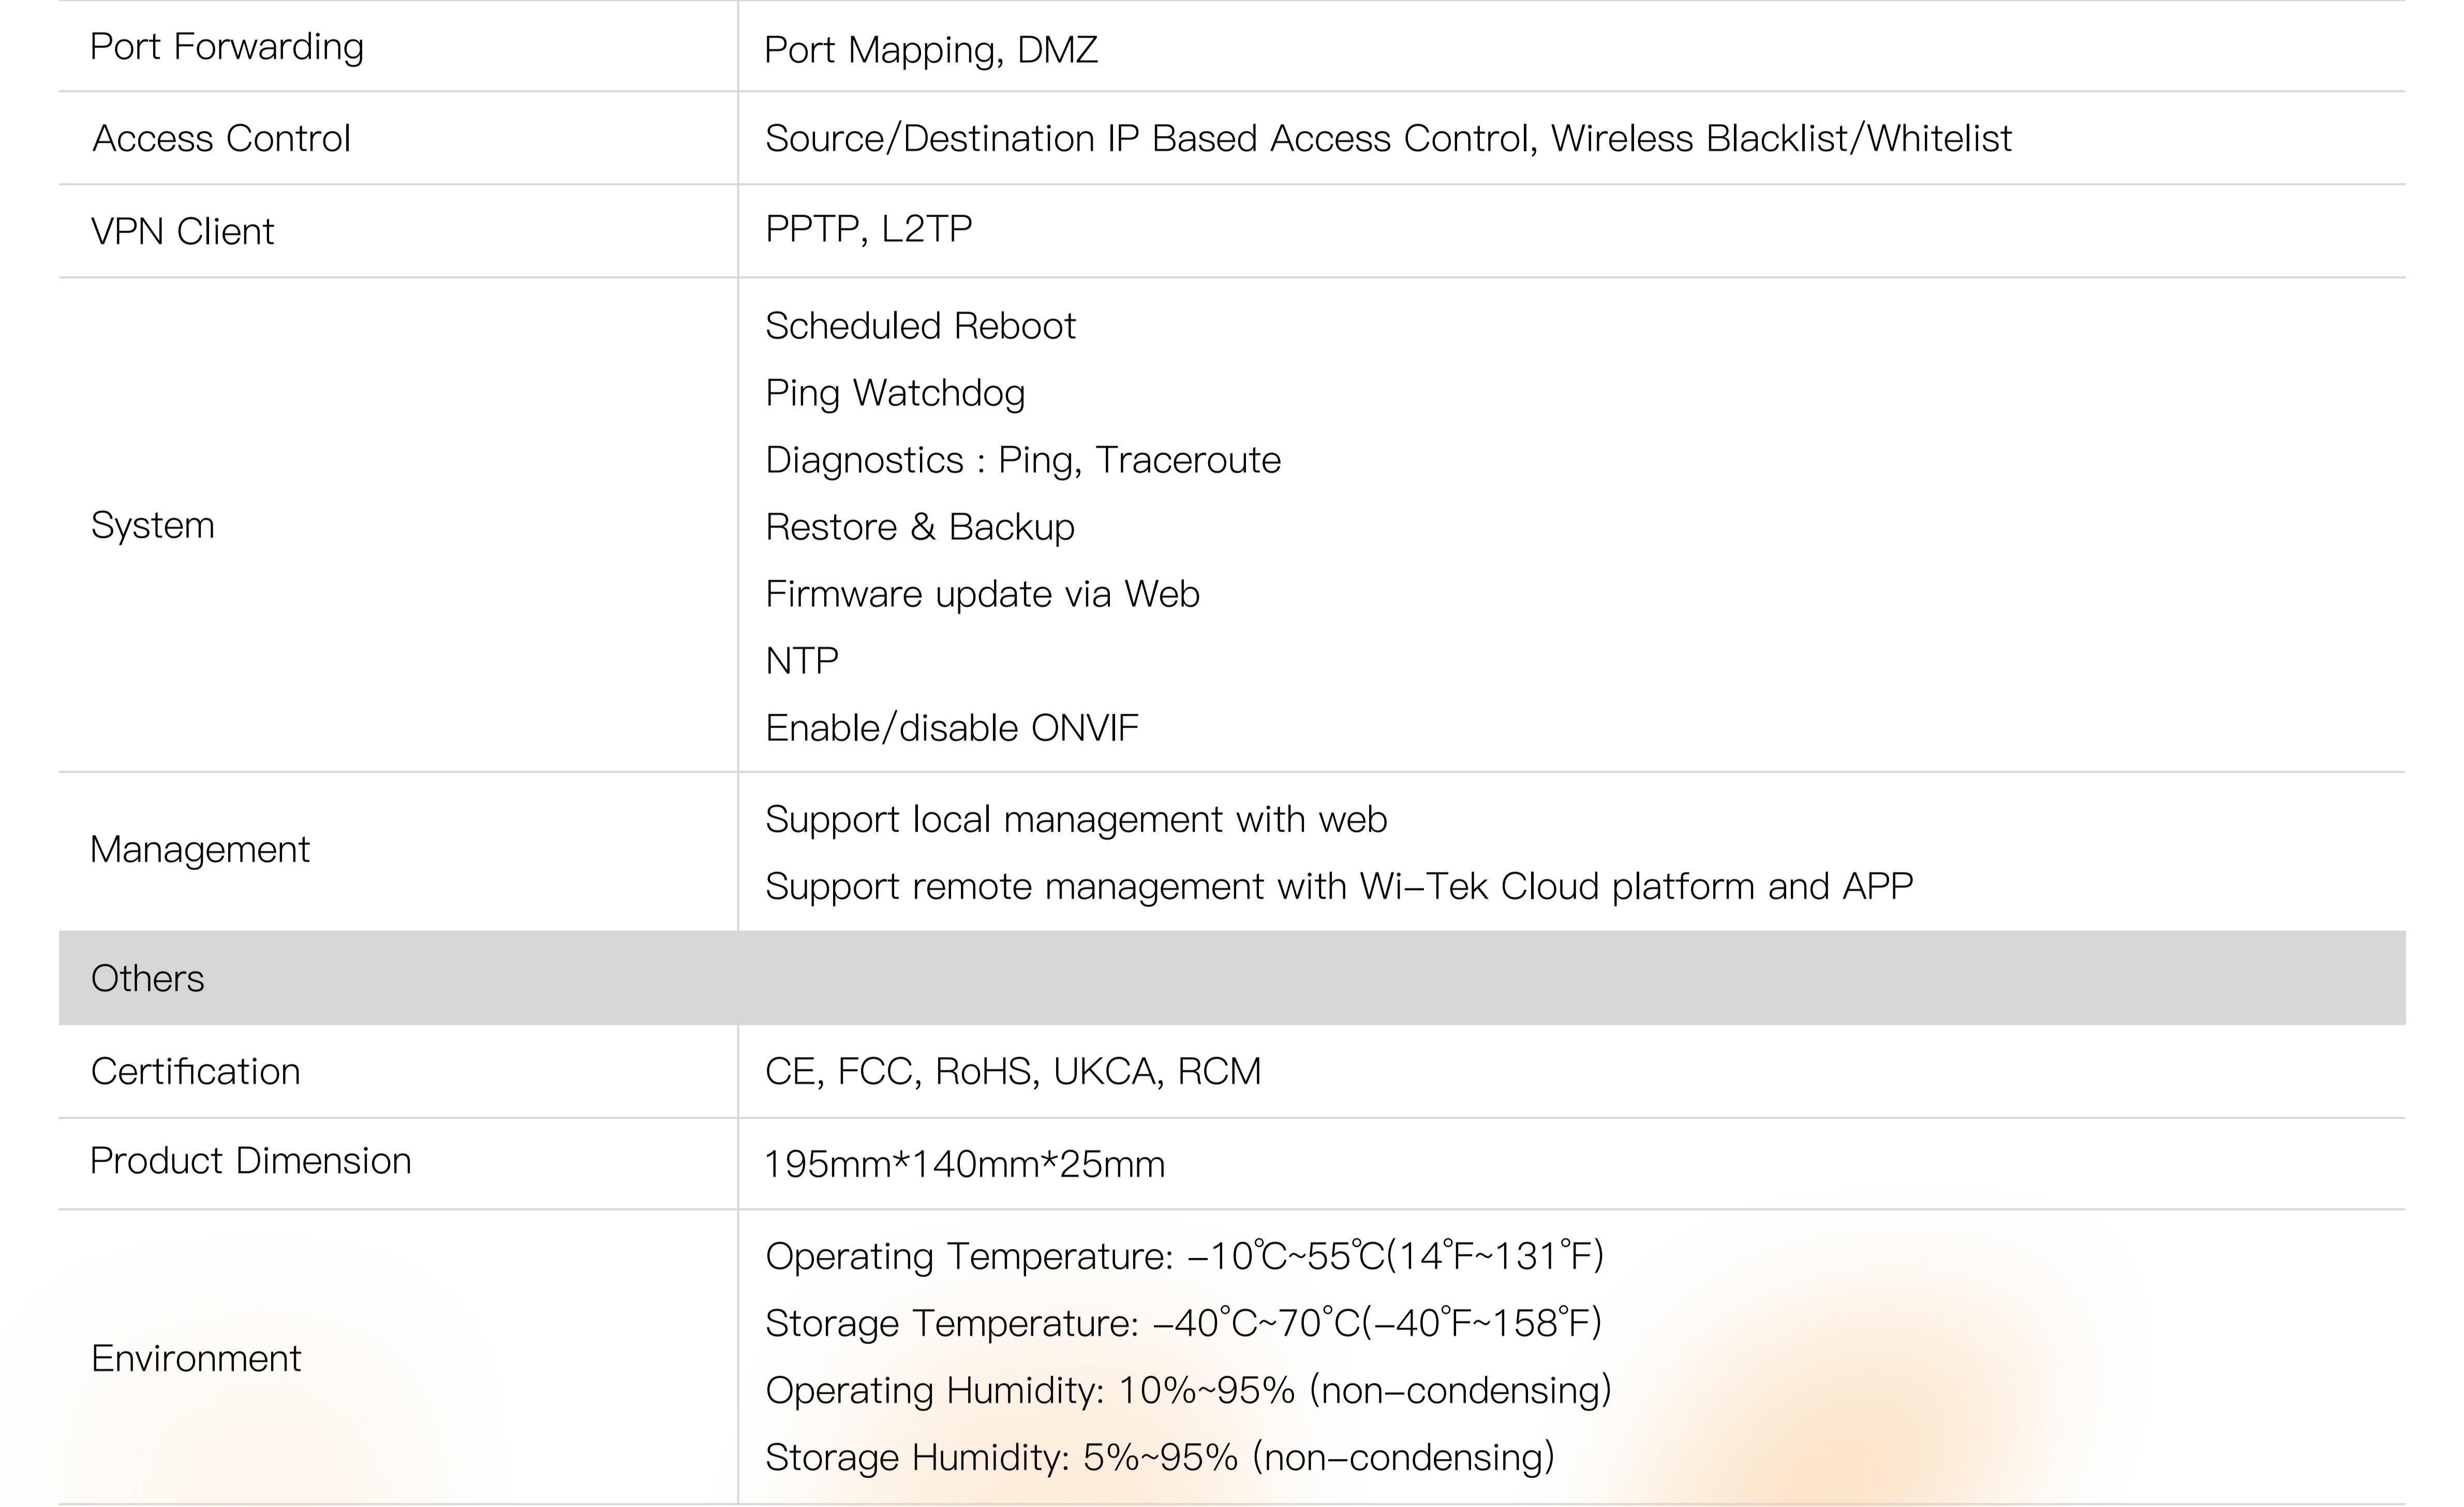The height and width of the screenshot is (1507, 2464).
Task: Click the Access Control row label
Action: [221, 138]
